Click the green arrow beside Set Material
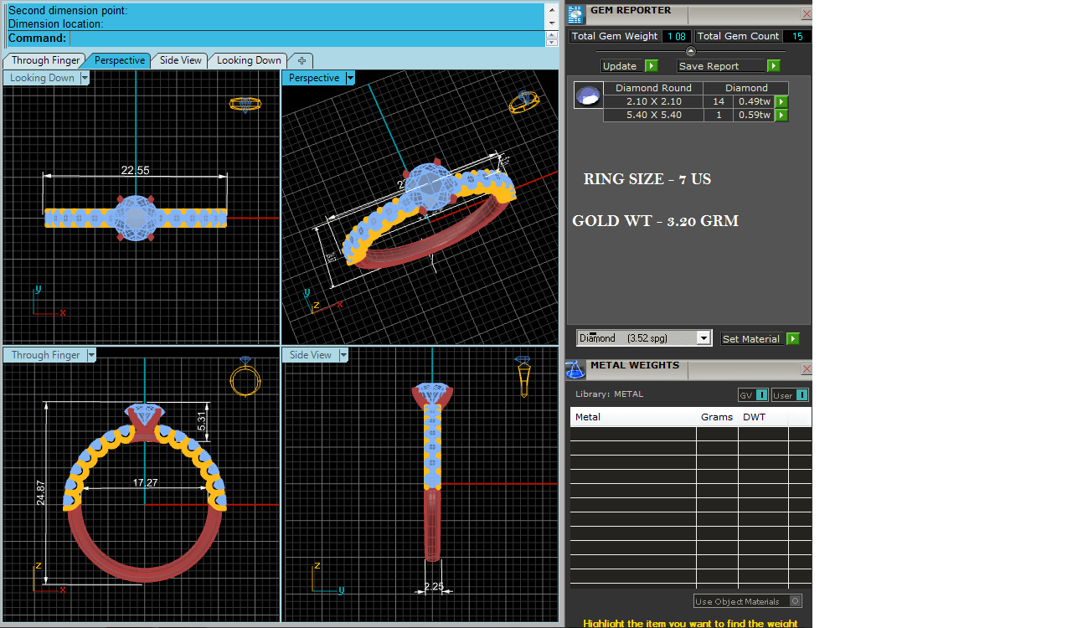 pyautogui.click(x=792, y=339)
